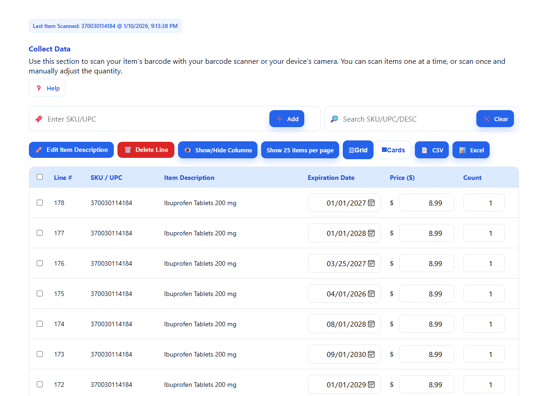Click the count field for line 175

pos(484,293)
